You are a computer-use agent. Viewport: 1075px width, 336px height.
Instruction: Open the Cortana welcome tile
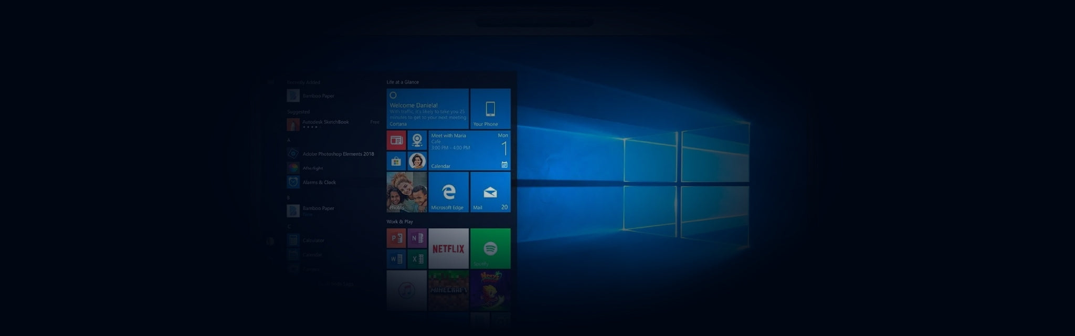point(427,109)
